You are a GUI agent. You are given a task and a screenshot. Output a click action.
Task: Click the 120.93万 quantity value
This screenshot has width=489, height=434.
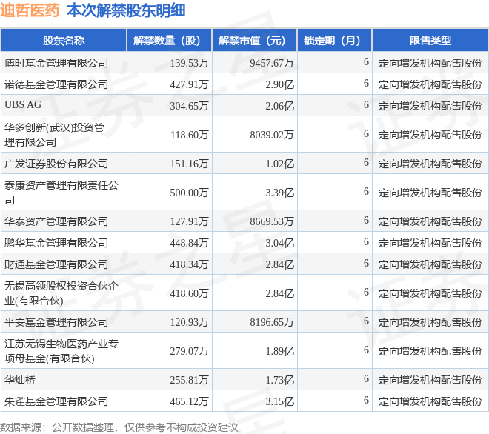pyautogui.click(x=189, y=322)
